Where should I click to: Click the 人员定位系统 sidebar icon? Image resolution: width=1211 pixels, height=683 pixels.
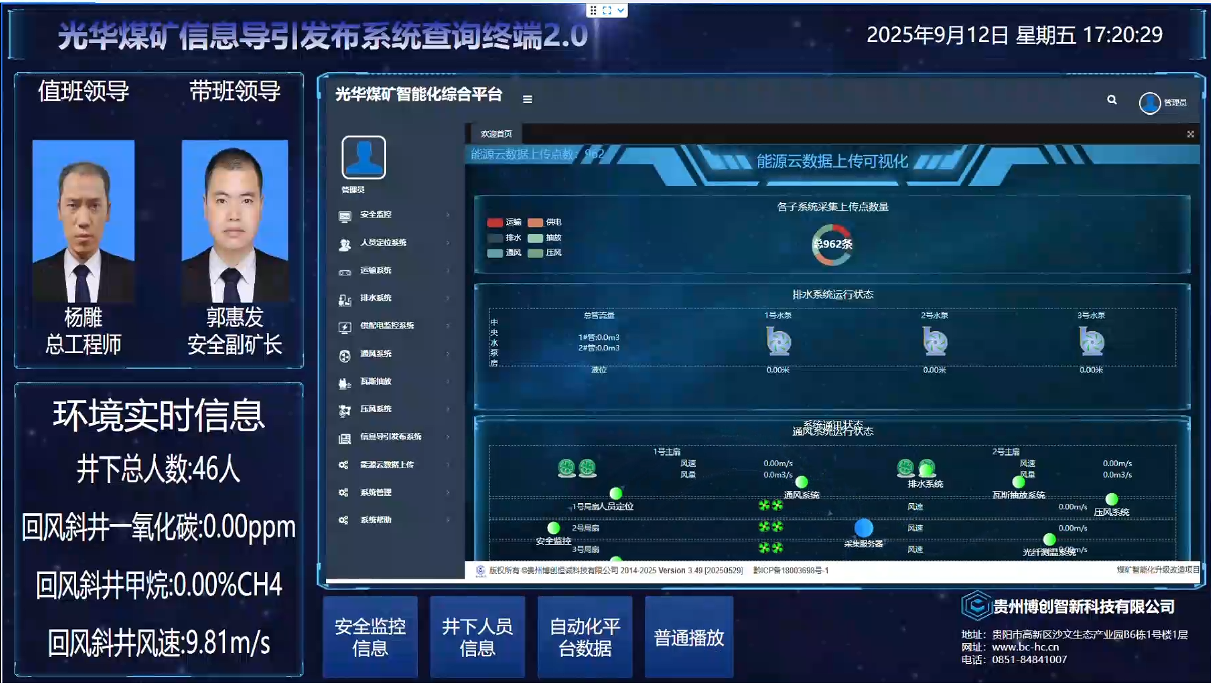point(344,244)
